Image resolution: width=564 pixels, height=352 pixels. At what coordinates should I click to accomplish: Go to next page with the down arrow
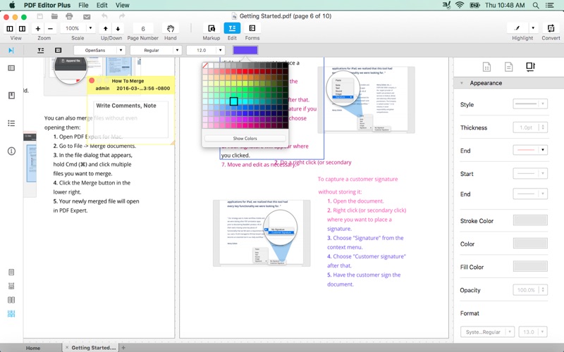pyautogui.click(x=118, y=28)
